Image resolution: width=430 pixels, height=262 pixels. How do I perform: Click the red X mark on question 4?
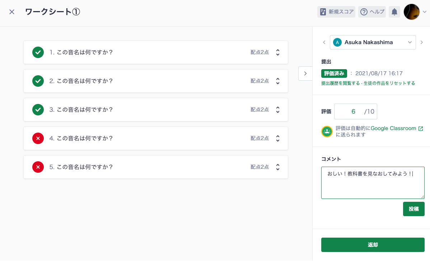click(38, 138)
